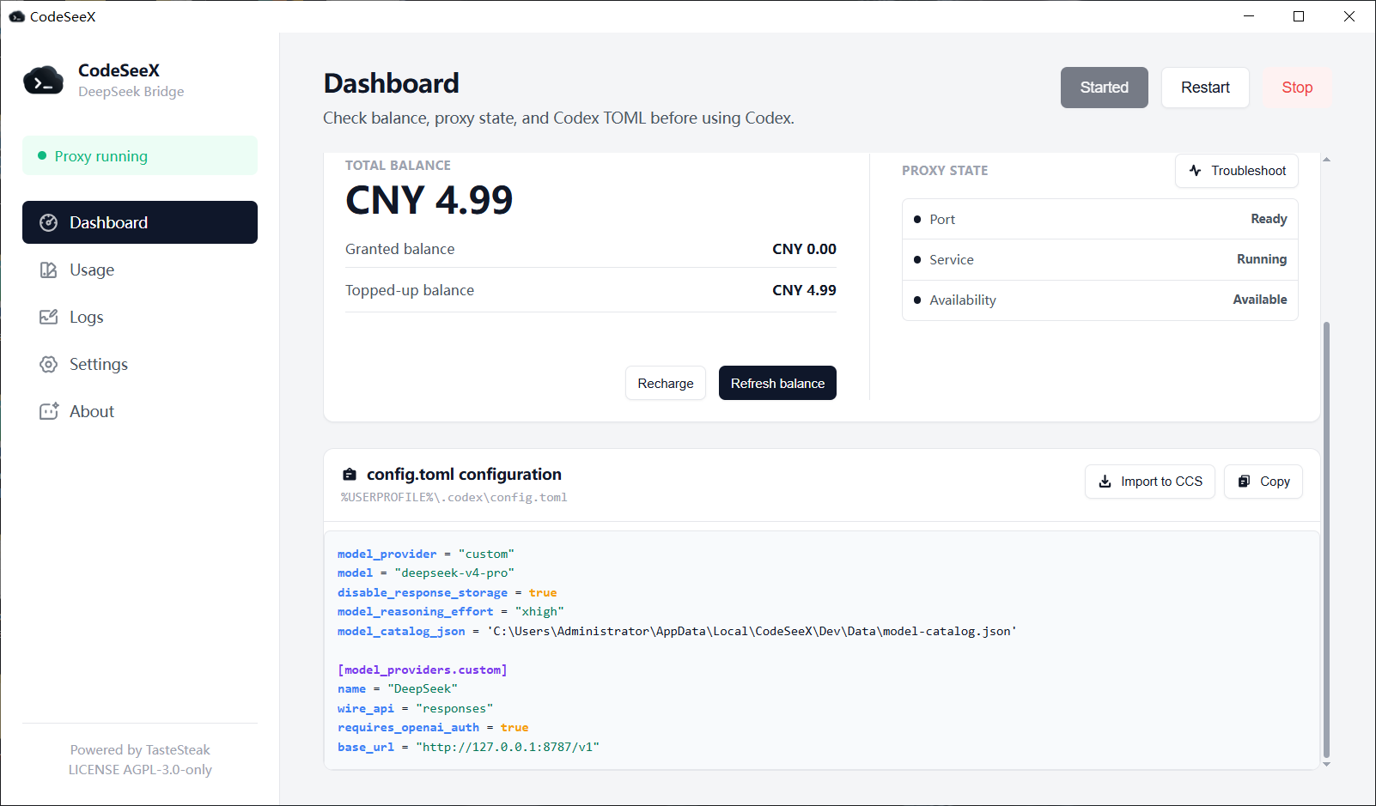Click the scrollbar down arrow
This screenshot has width=1376, height=806.
1326,764
